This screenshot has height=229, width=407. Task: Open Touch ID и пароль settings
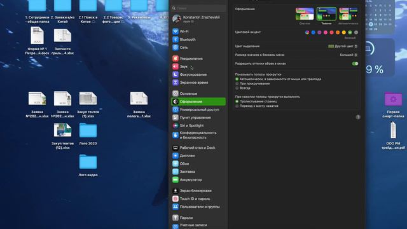tap(198, 198)
